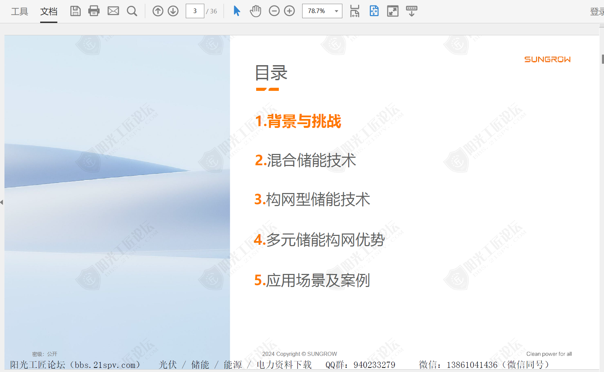Click the 目录 title text
This screenshot has width=604, height=372.
click(x=271, y=73)
